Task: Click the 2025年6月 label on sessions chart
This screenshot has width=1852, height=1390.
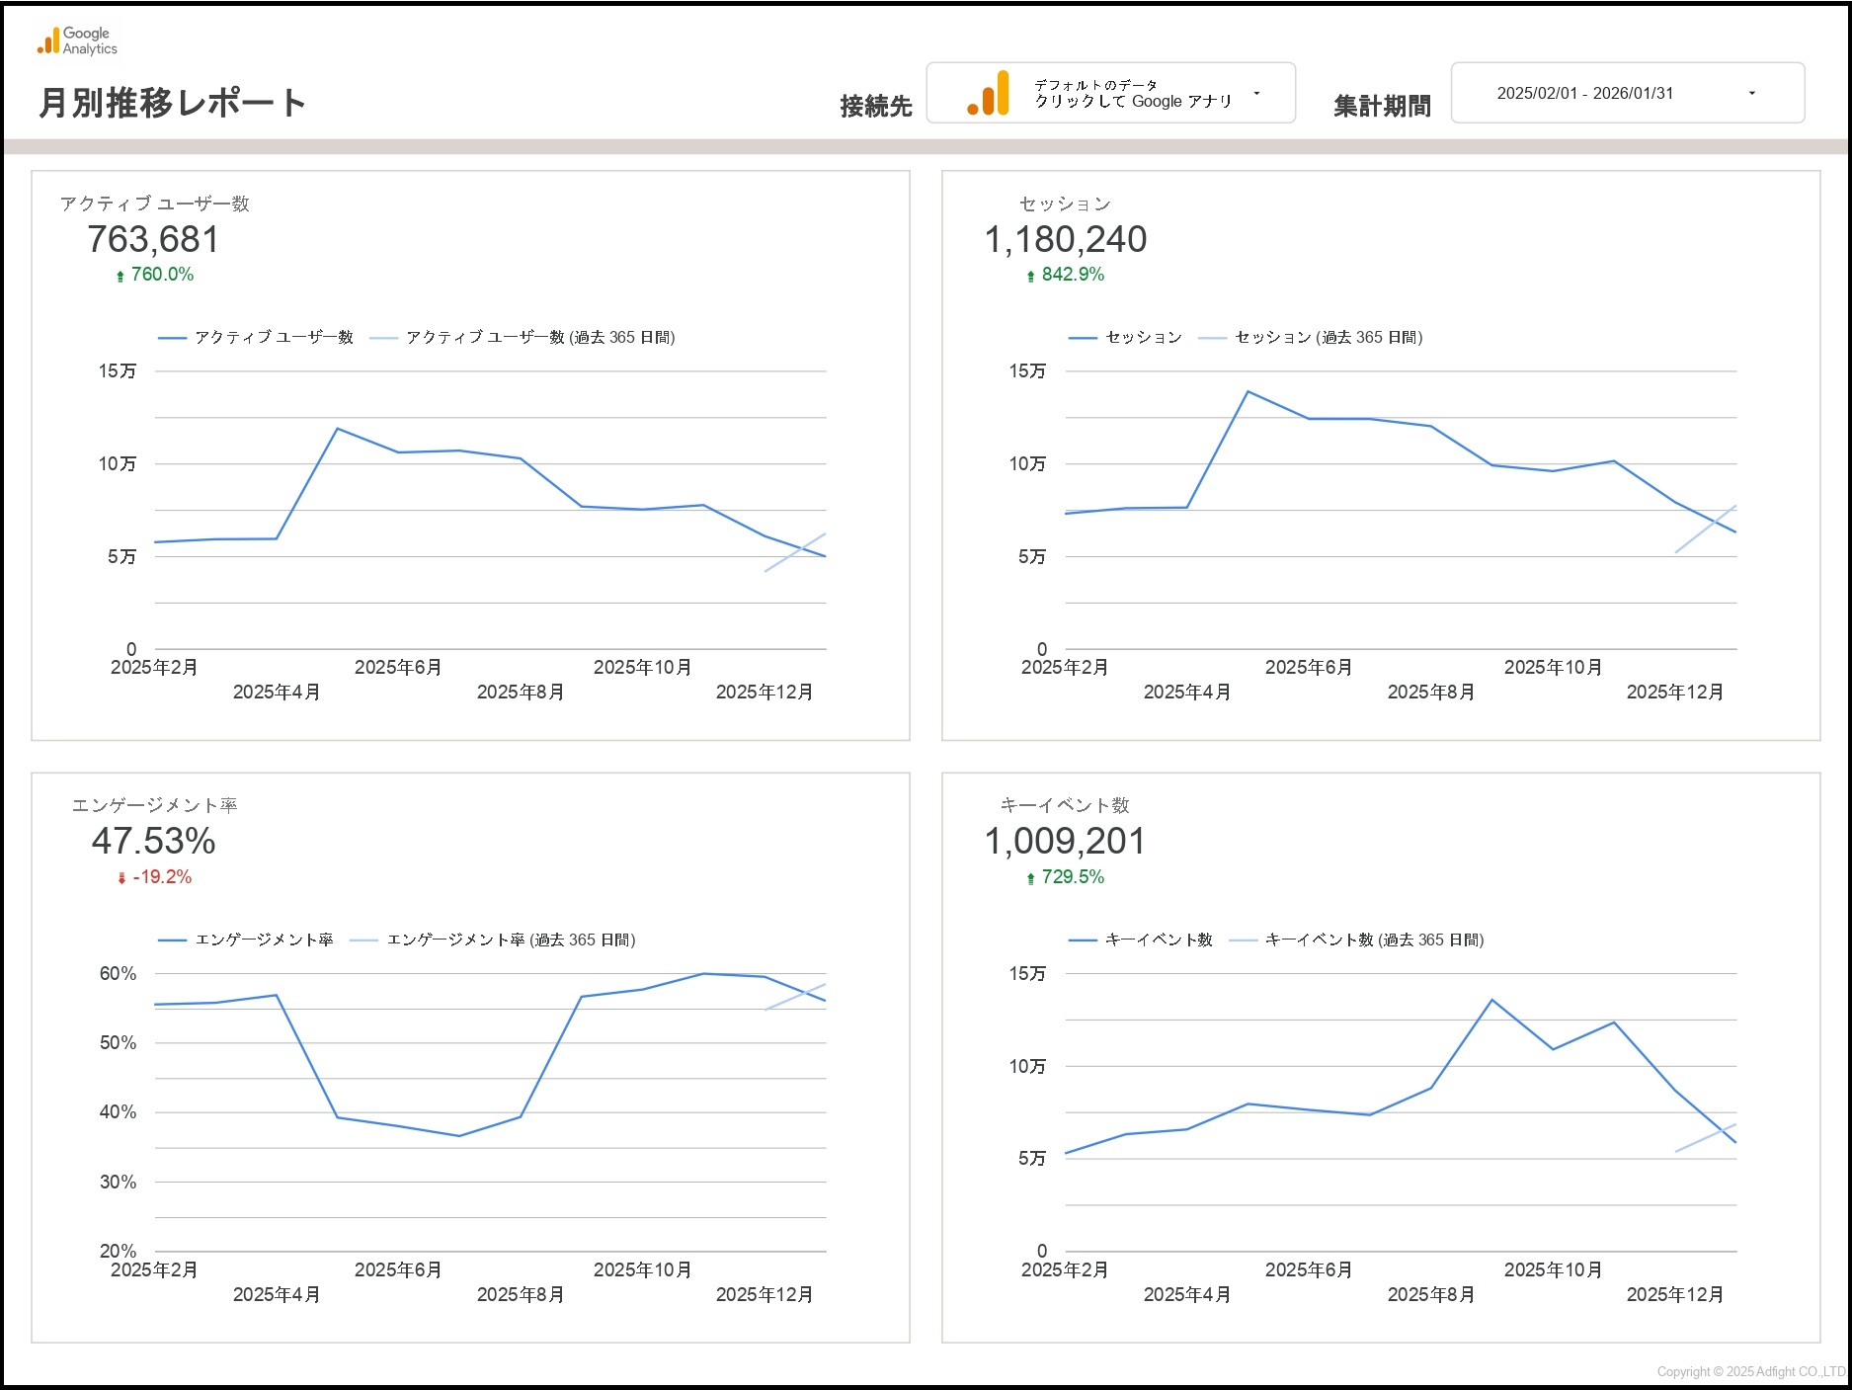Action: [x=1308, y=668]
